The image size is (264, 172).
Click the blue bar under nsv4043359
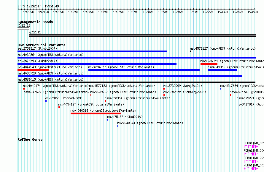point(222,70)
